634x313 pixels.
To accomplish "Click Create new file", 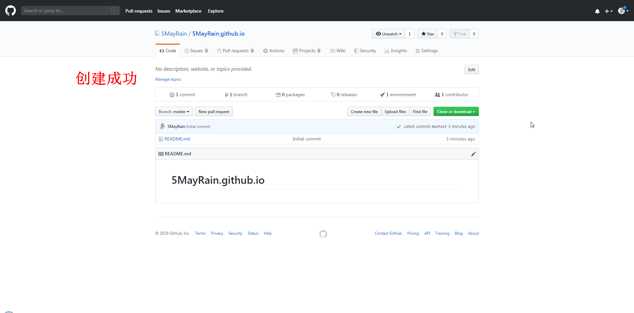I will [364, 111].
